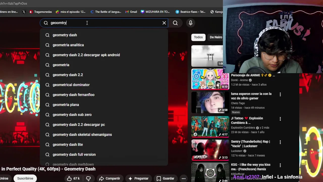Choose 'geometry dash 2.2 descargar apk android' suggestion
Screen dimensions: 323x182
104,55
